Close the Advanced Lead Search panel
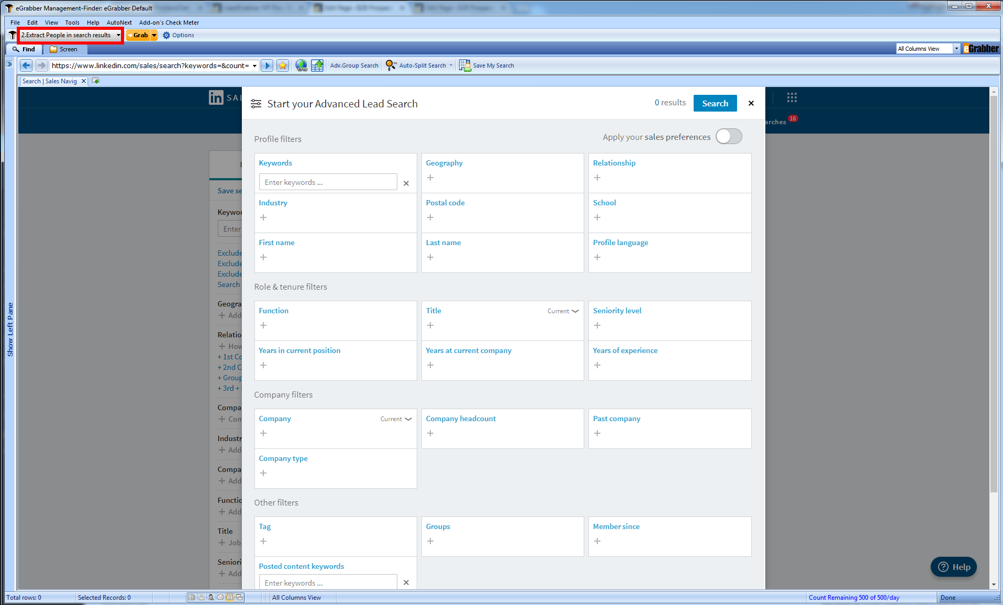This screenshot has width=1003, height=605. [751, 103]
